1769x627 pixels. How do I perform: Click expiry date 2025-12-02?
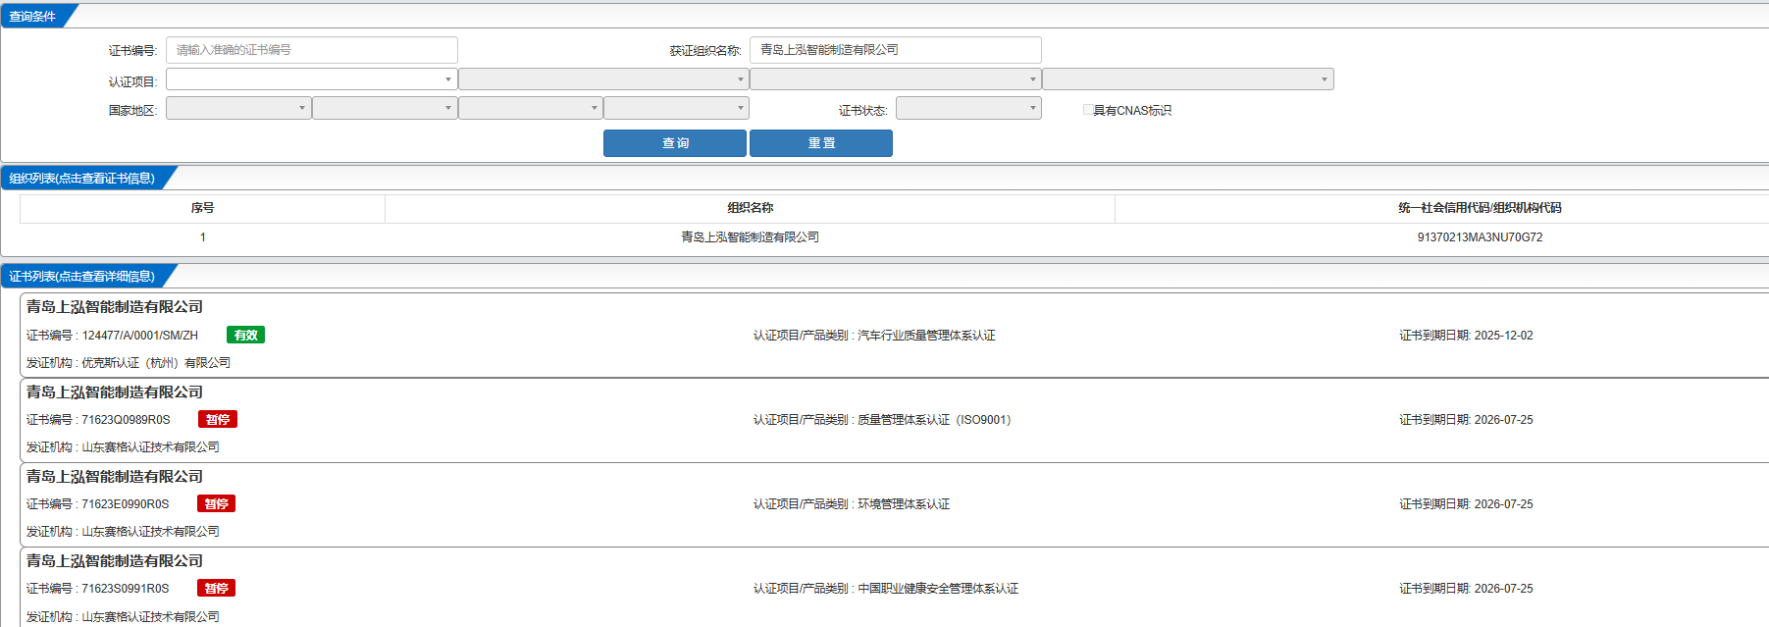click(1503, 336)
